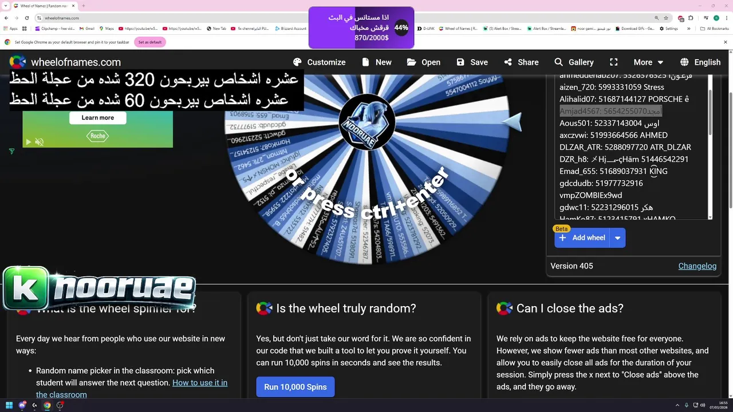Click the entry axczvwi: 51993664566 AHMED
The width and height of the screenshot is (733, 412).
coord(613,135)
